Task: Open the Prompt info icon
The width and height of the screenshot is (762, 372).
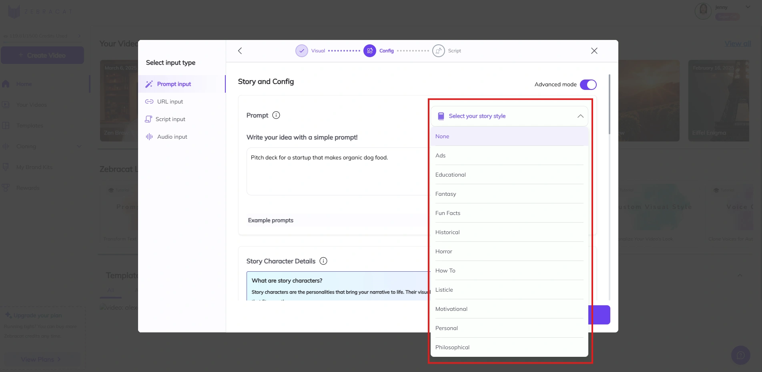Action: pos(276,115)
